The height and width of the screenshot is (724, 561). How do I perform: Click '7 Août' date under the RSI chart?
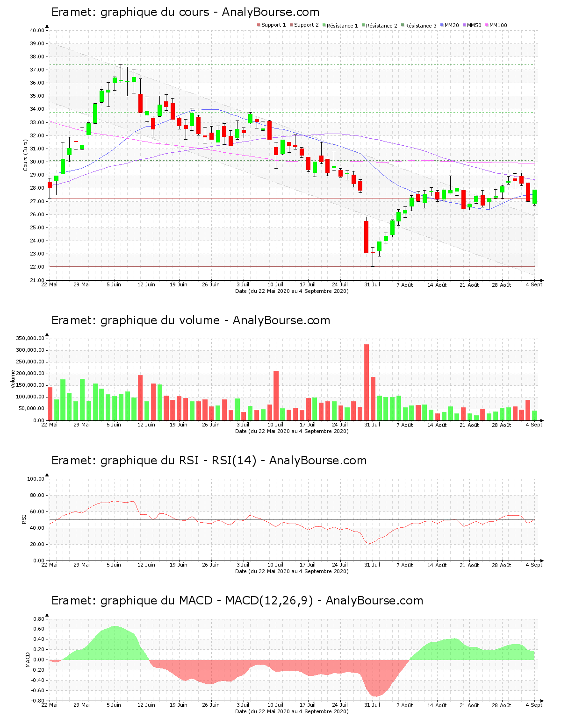(x=405, y=565)
